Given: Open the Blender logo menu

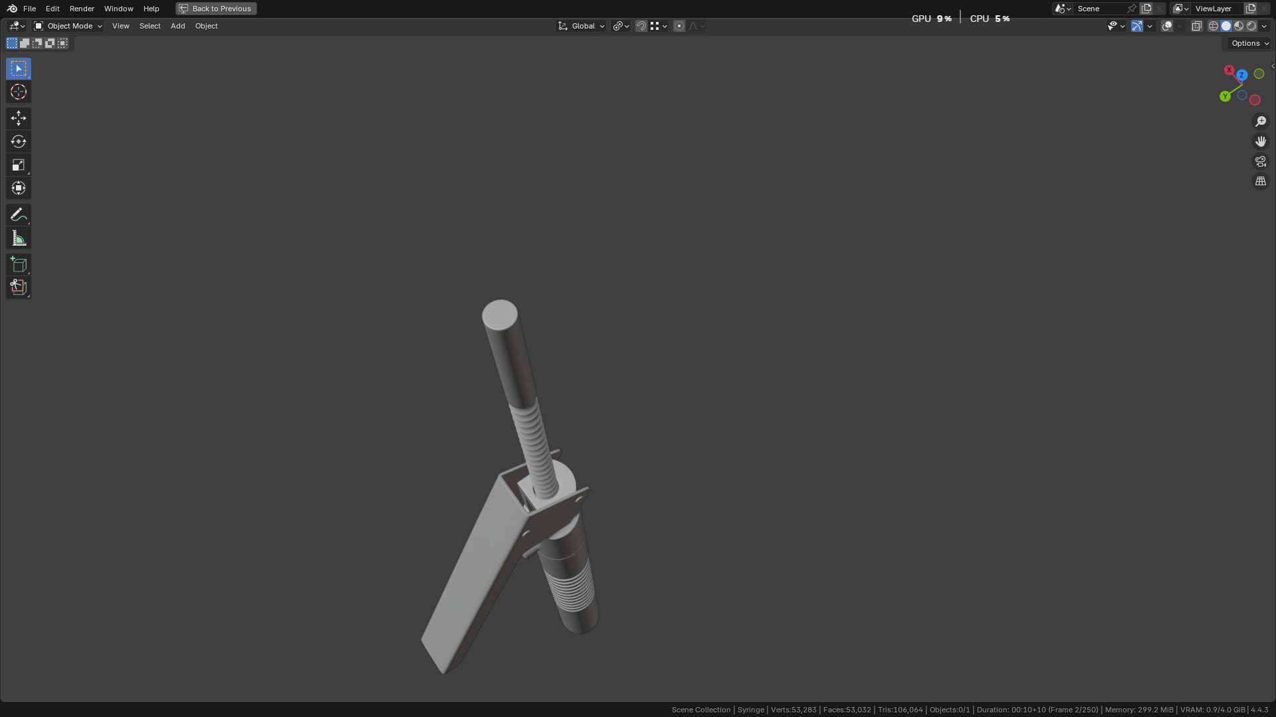Looking at the screenshot, I should 12,9.
